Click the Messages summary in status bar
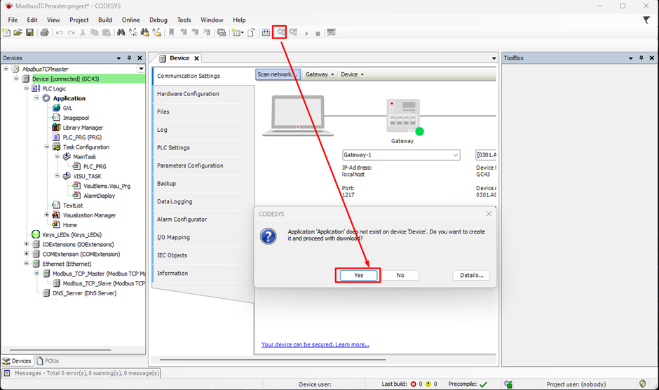659x390 pixels. point(87,373)
